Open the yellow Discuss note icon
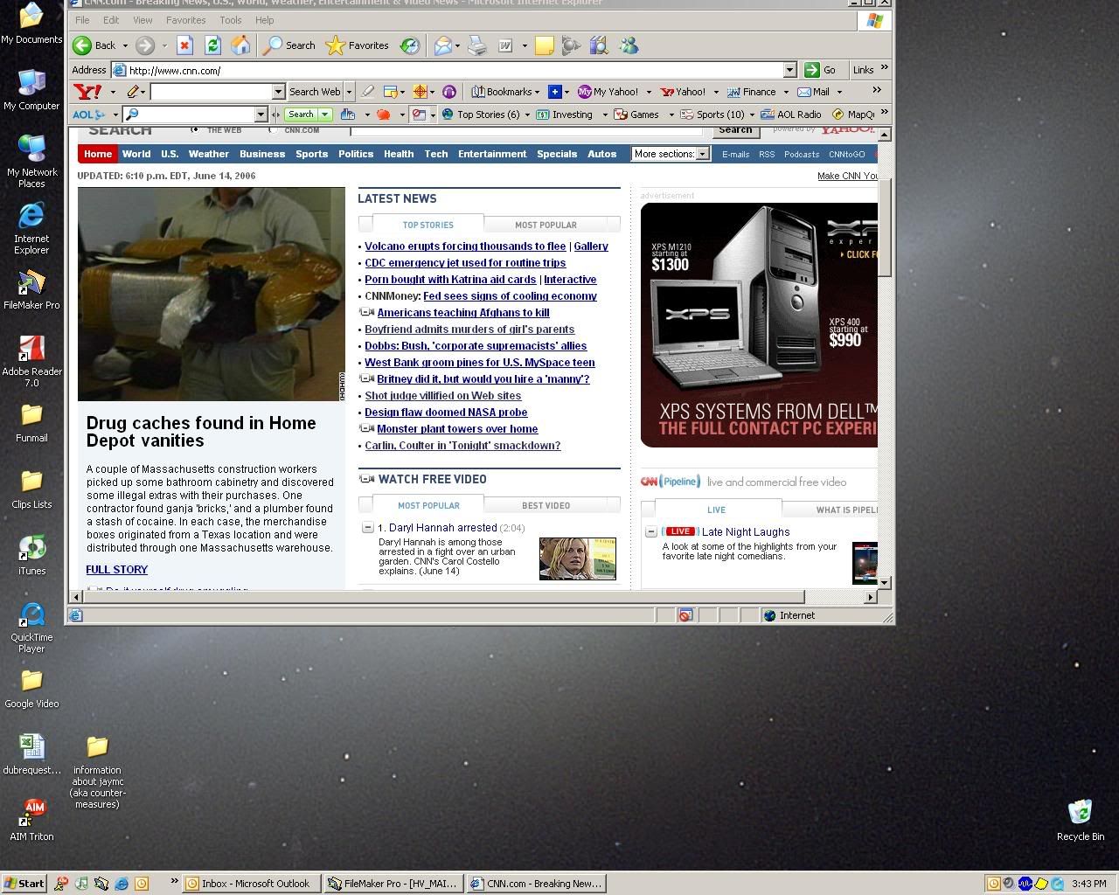The height and width of the screenshot is (895, 1119). [x=544, y=45]
